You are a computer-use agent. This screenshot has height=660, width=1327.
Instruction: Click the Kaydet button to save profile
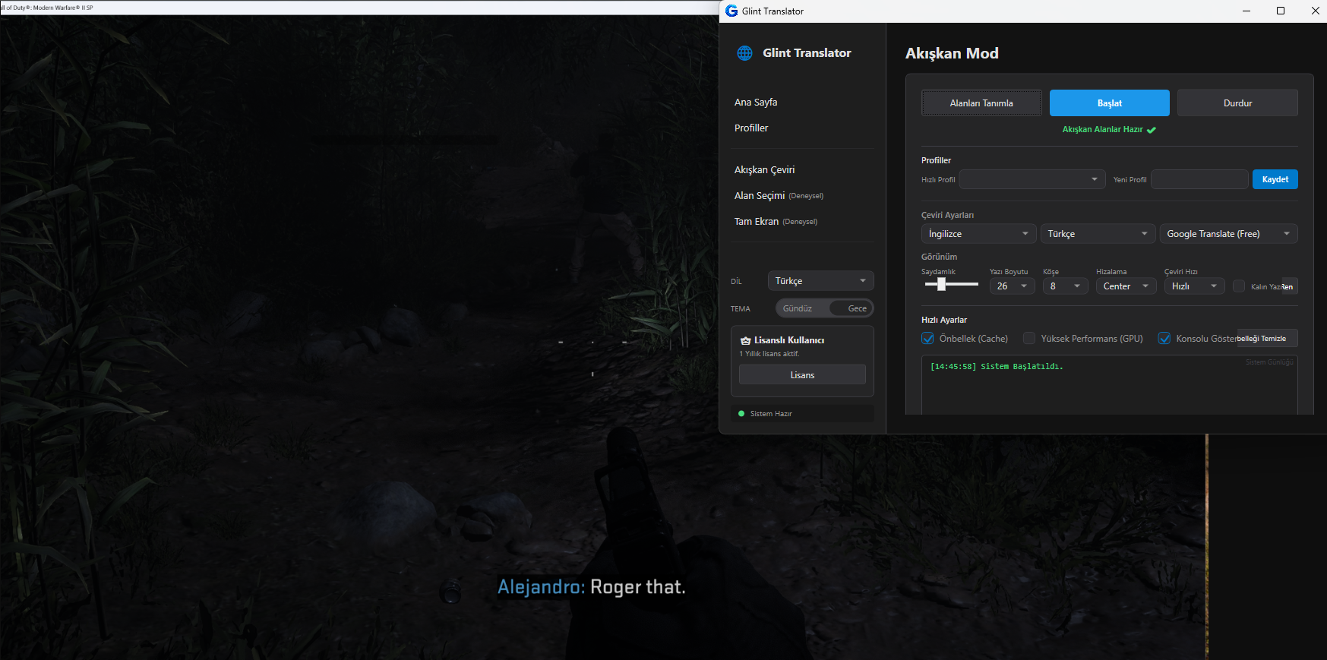pos(1275,180)
